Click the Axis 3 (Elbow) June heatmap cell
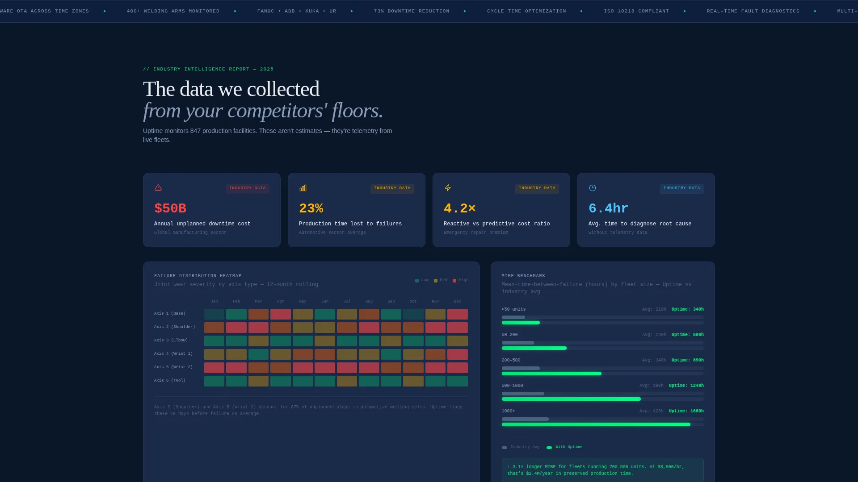The width and height of the screenshot is (858, 482). (325, 341)
